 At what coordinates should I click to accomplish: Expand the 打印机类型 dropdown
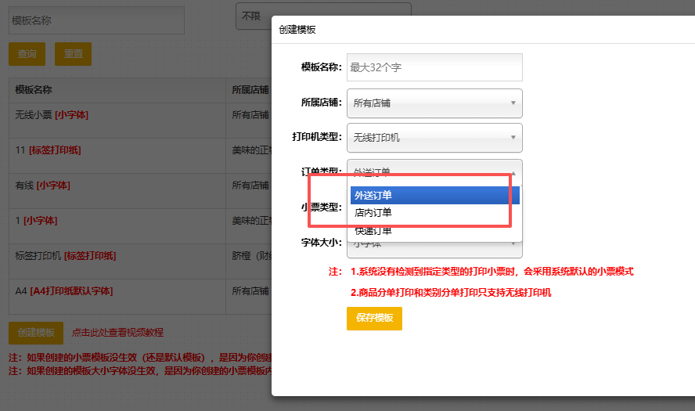pyautogui.click(x=434, y=138)
